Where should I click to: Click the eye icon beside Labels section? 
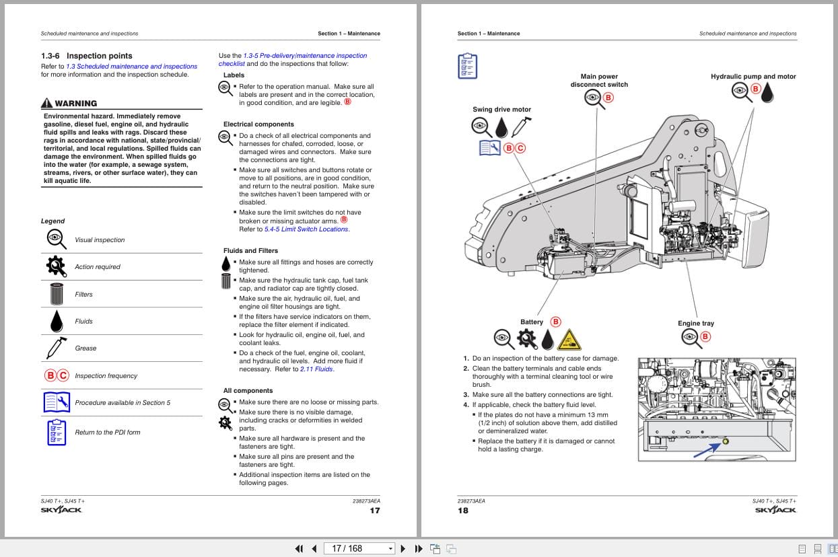(225, 87)
